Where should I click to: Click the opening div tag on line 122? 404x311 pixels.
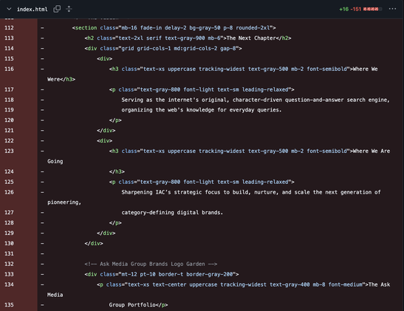pos(104,140)
